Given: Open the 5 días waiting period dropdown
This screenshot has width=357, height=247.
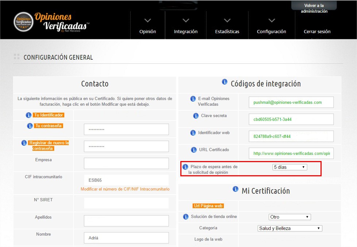Looking at the screenshot, I should click(x=289, y=167).
